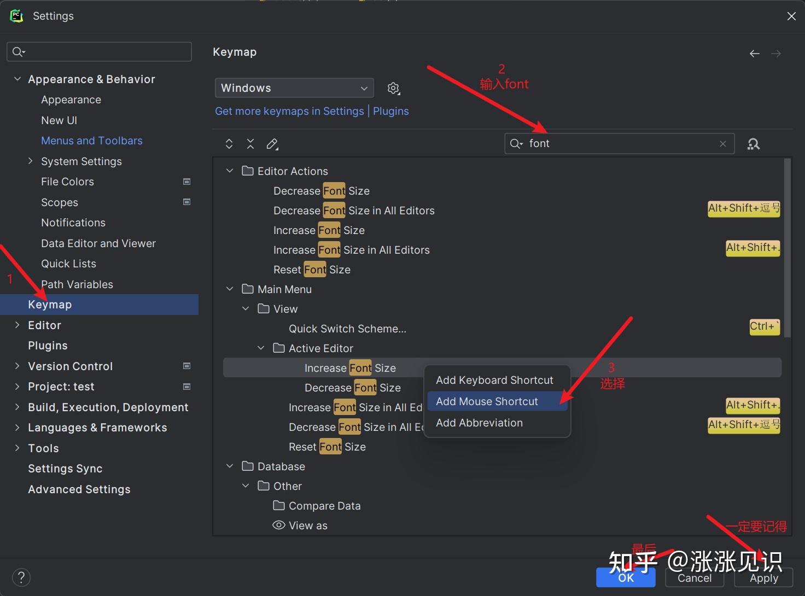This screenshot has width=805, height=596.
Task: Click the pencil edit shortcut icon
Action: coord(272,144)
